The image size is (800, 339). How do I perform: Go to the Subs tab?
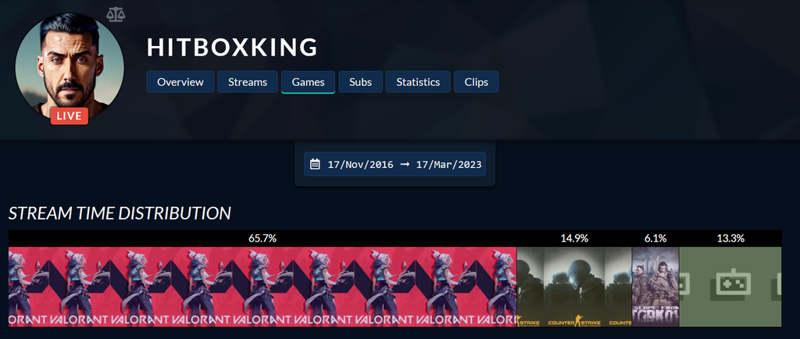361,82
